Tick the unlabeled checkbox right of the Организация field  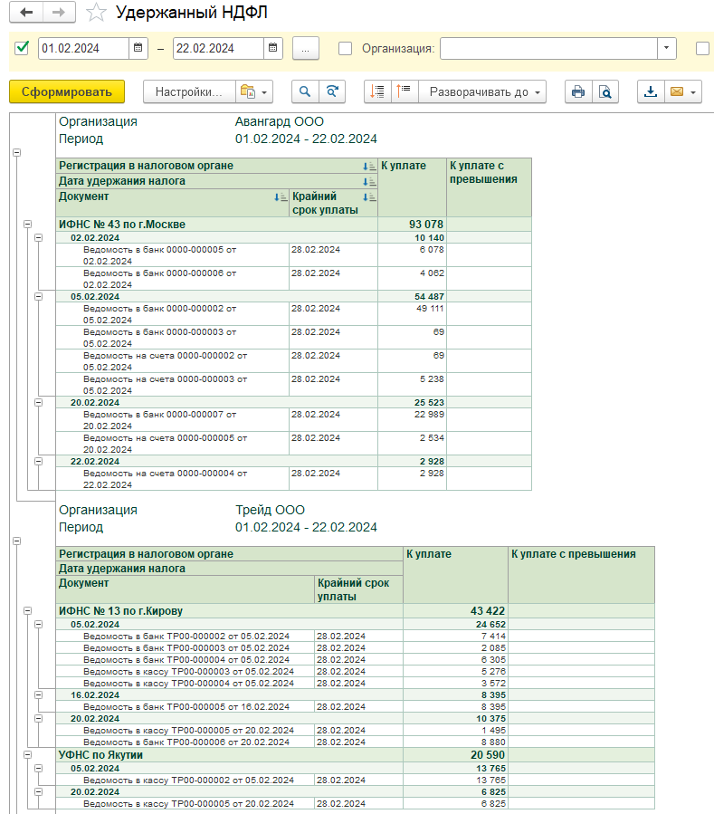pyautogui.click(x=702, y=48)
